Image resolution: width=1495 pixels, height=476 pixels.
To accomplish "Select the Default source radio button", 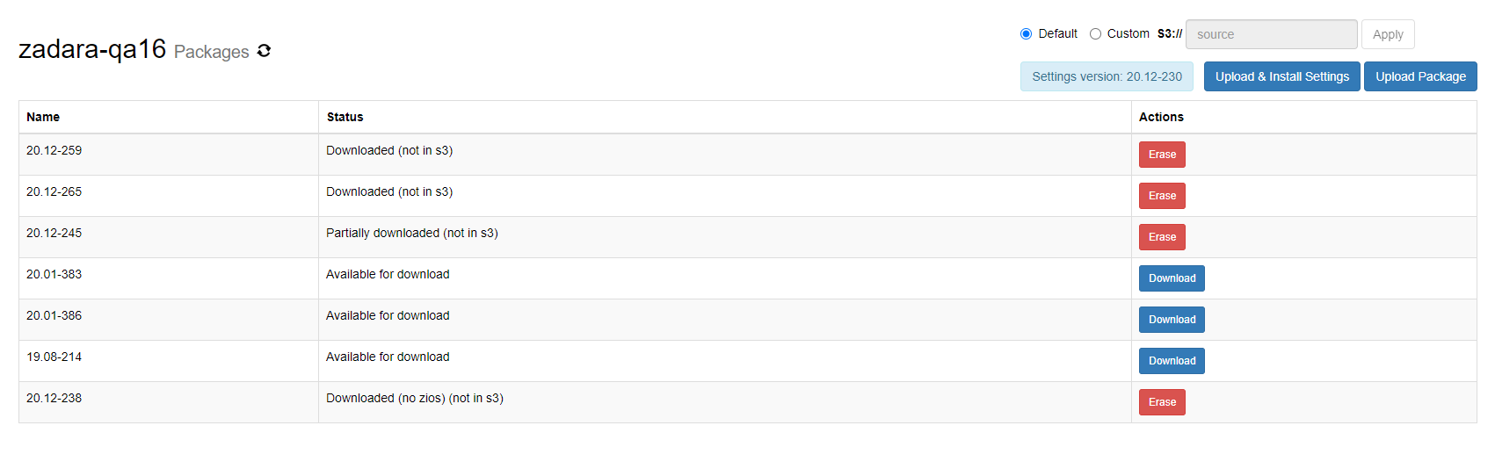I will tap(1026, 34).
